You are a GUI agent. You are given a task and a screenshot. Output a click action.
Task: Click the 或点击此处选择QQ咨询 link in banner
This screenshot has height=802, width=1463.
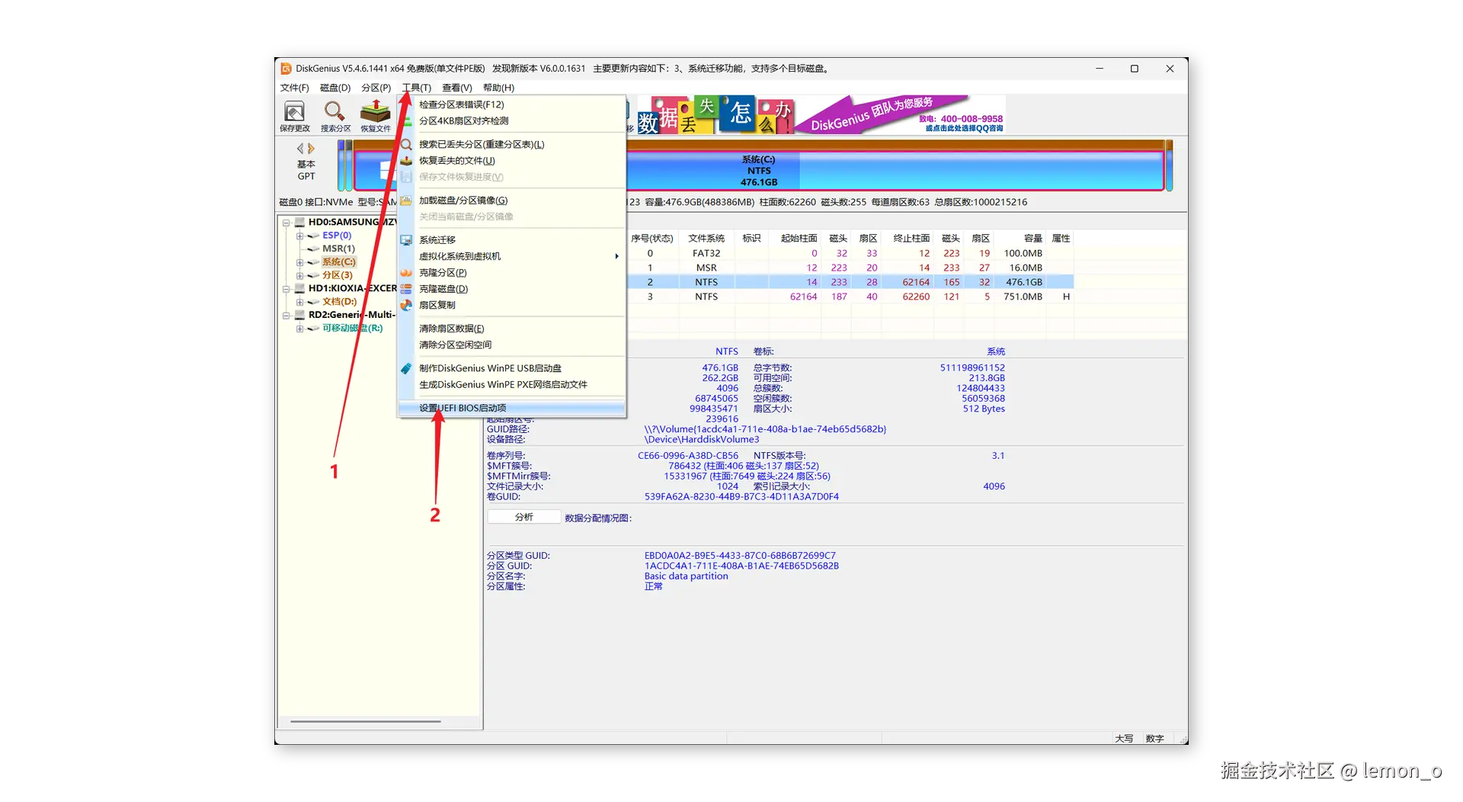pos(964,128)
